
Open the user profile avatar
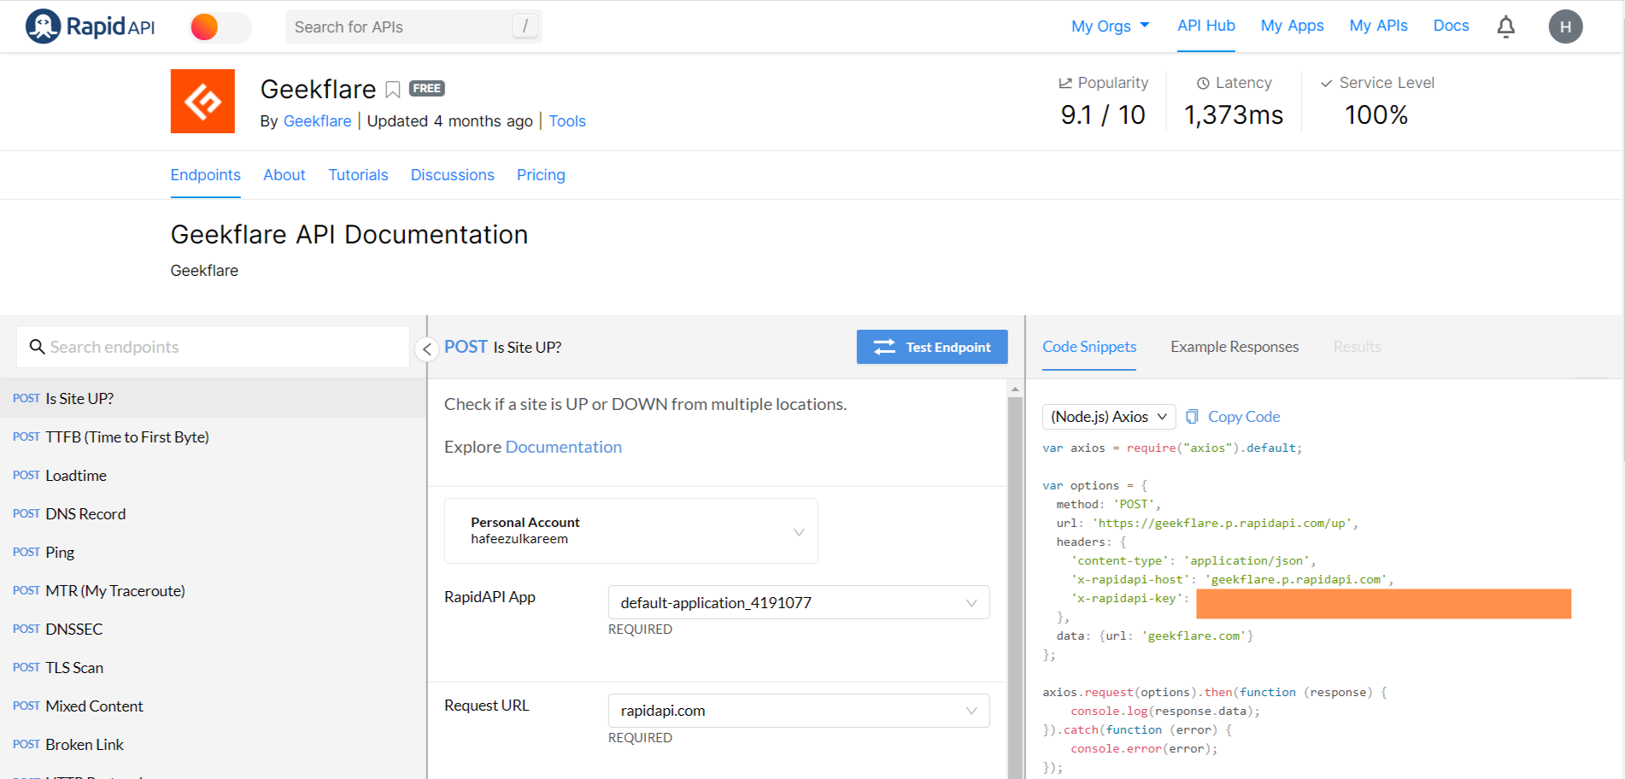(x=1565, y=26)
